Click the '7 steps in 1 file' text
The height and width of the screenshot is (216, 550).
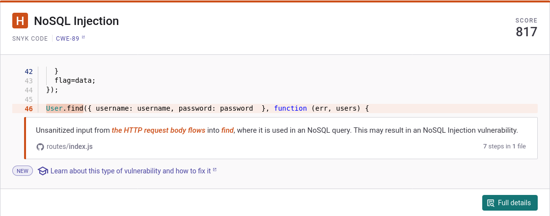click(x=504, y=146)
